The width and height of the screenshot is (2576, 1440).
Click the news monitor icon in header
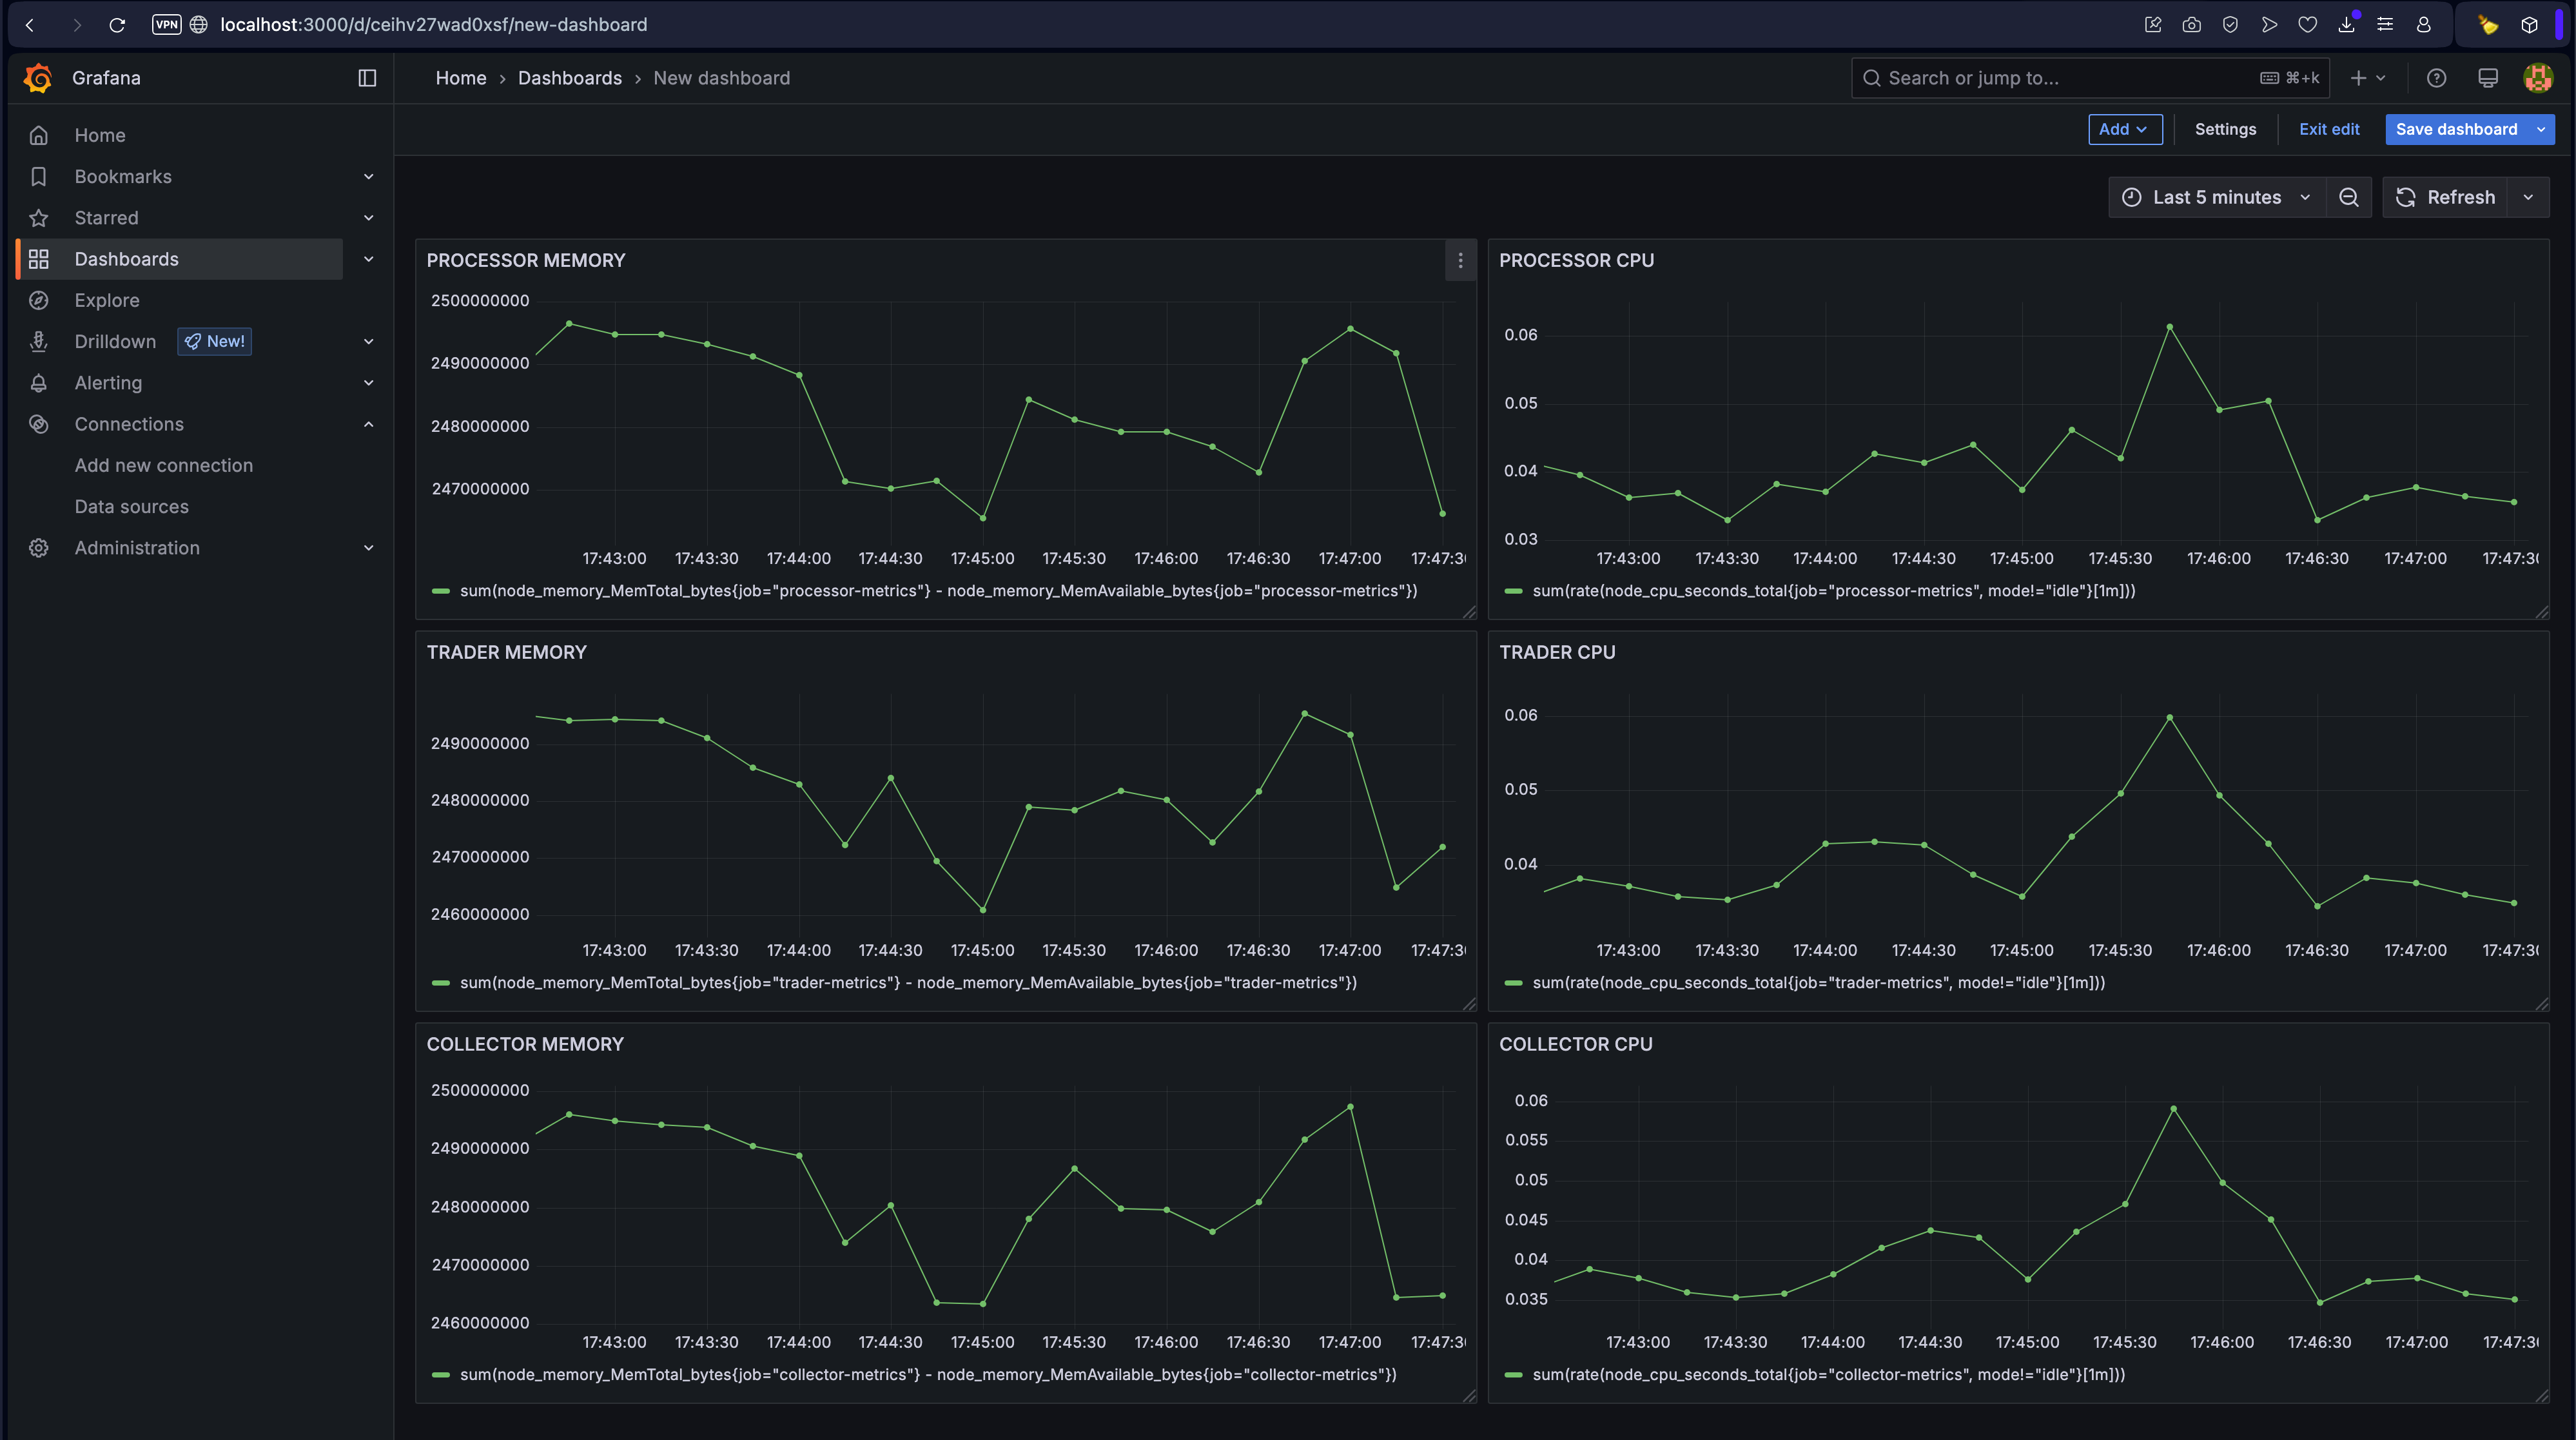pyautogui.click(x=2487, y=78)
